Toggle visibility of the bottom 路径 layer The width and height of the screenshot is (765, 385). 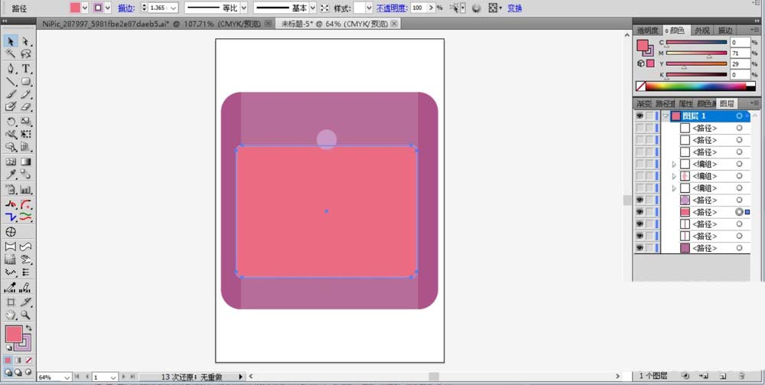click(x=640, y=249)
